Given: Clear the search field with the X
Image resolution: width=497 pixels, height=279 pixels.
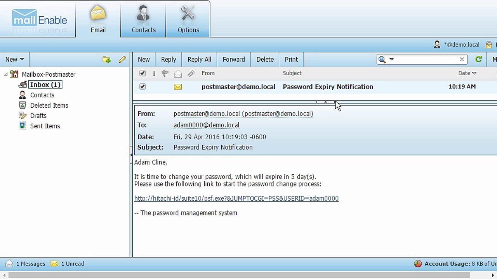Looking at the screenshot, I should pyautogui.click(x=462, y=59).
